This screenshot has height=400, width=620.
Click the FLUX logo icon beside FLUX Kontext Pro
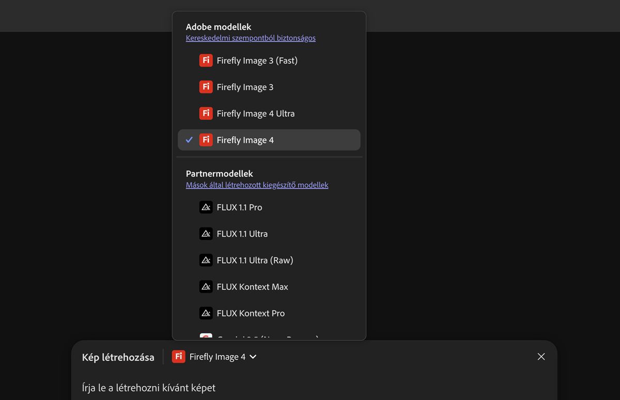pyautogui.click(x=206, y=313)
